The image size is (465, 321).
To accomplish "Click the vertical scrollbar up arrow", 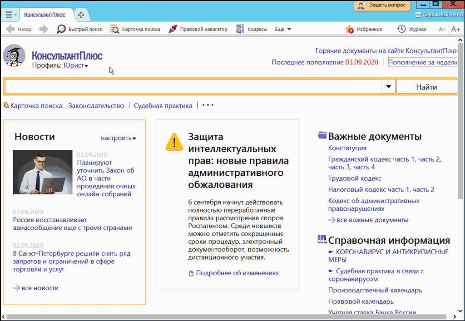I will tap(460, 40).
